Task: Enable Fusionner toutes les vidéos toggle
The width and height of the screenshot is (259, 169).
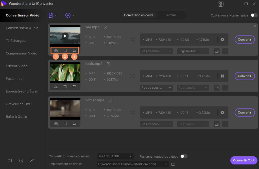Action: pyautogui.click(x=184, y=156)
